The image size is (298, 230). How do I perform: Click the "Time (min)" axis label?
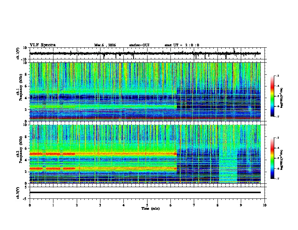[151, 209]
